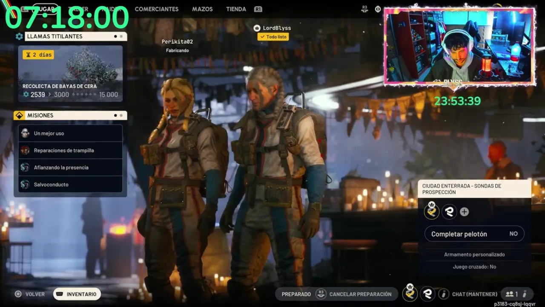Open the Mazos tab

(202, 9)
